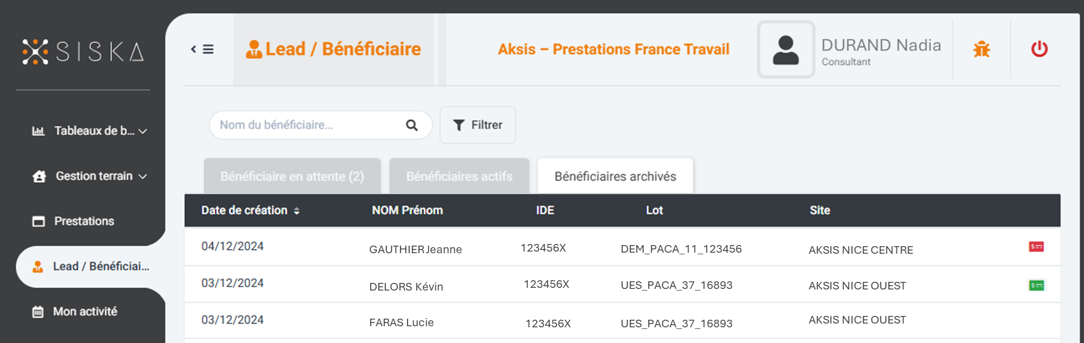Click the red power logout icon
This screenshot has height=343, width=1084.
(x=1039, y=49)
